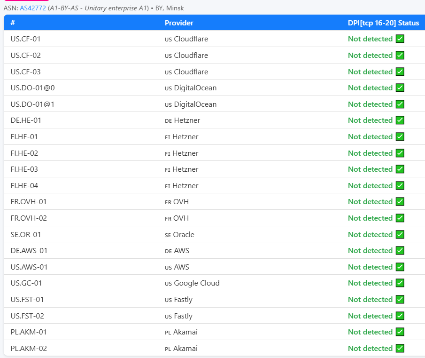Click the green check icon for US.CF-01

pos(400,39)
